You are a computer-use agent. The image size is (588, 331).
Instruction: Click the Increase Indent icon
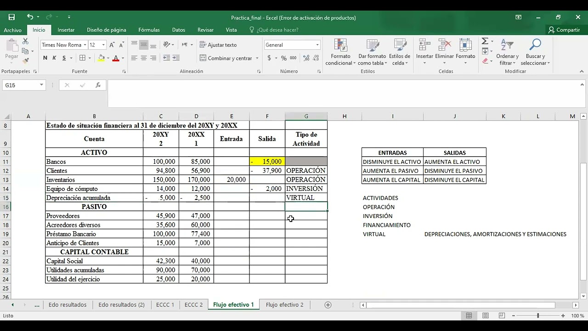pyautogui.click(x=176, y=58)
